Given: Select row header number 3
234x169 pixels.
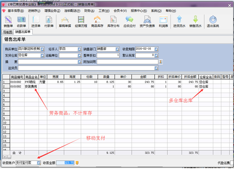Looking at the screenshot, I should [x=6, y=91].
